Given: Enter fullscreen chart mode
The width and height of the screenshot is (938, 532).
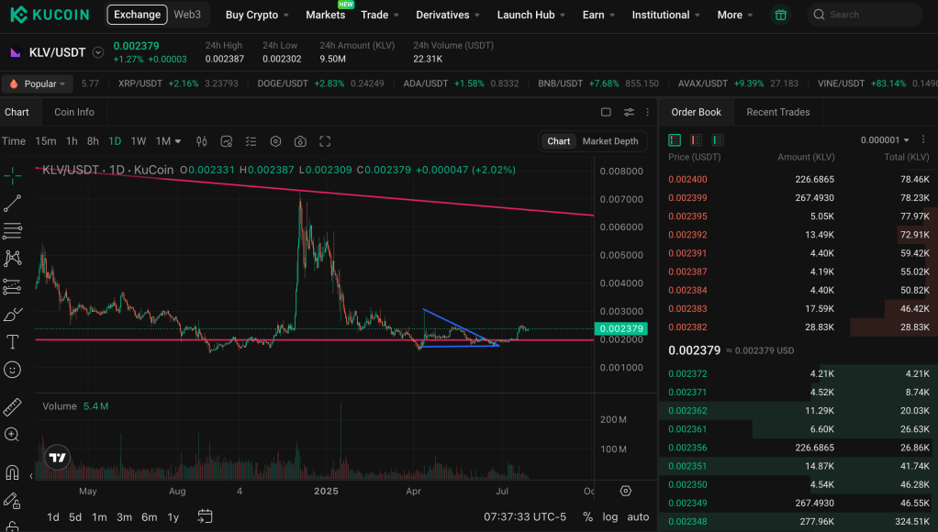Looking at the screenshot, I should tap(325, 141).
